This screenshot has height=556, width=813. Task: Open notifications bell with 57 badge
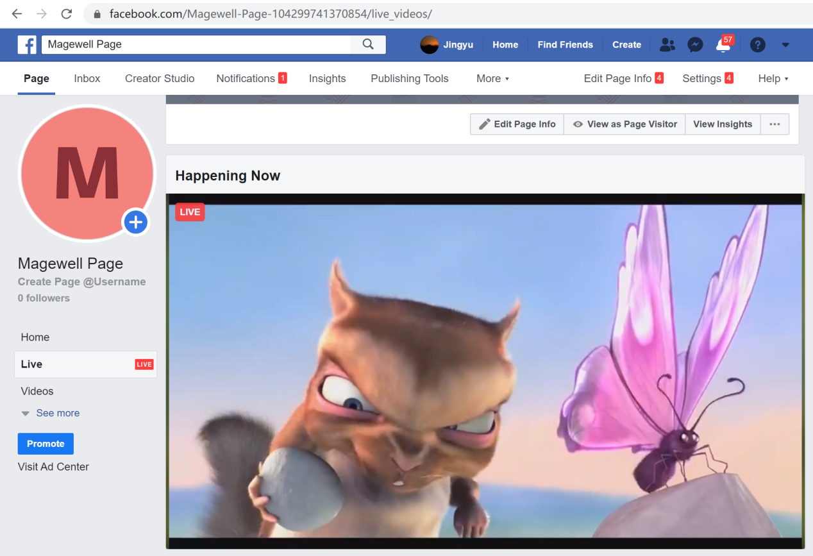pyautogui.click(x=724, y=44)
